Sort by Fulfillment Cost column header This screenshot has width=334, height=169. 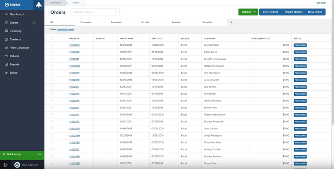pos(261,39)
